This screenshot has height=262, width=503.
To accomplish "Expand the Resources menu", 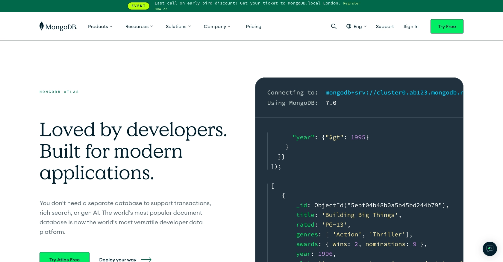I will tap(139, 26).
